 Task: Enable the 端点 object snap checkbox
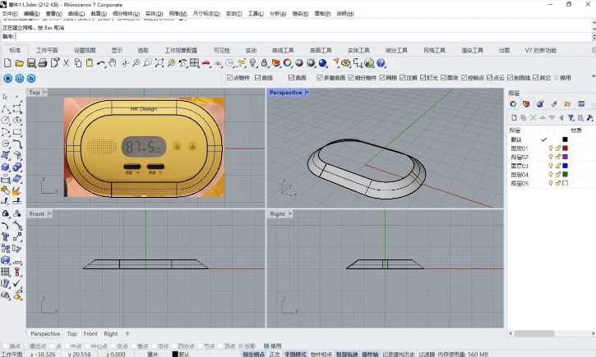point(7,346)
